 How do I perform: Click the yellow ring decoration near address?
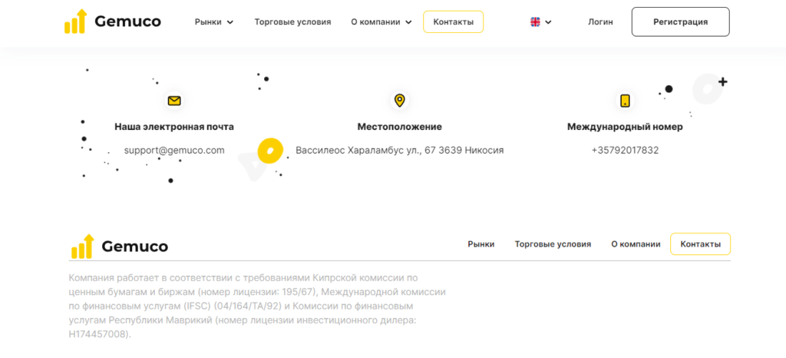270,151
